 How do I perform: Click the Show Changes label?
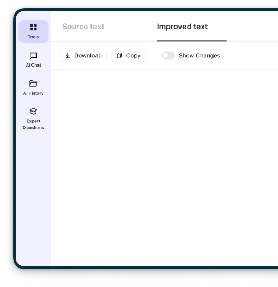199,56
